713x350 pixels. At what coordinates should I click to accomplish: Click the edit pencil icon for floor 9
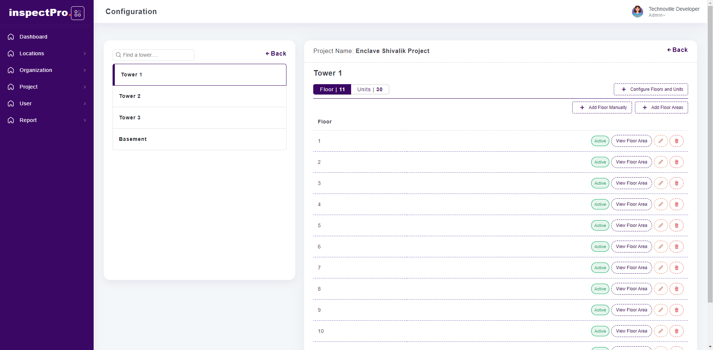pos(661,310)
